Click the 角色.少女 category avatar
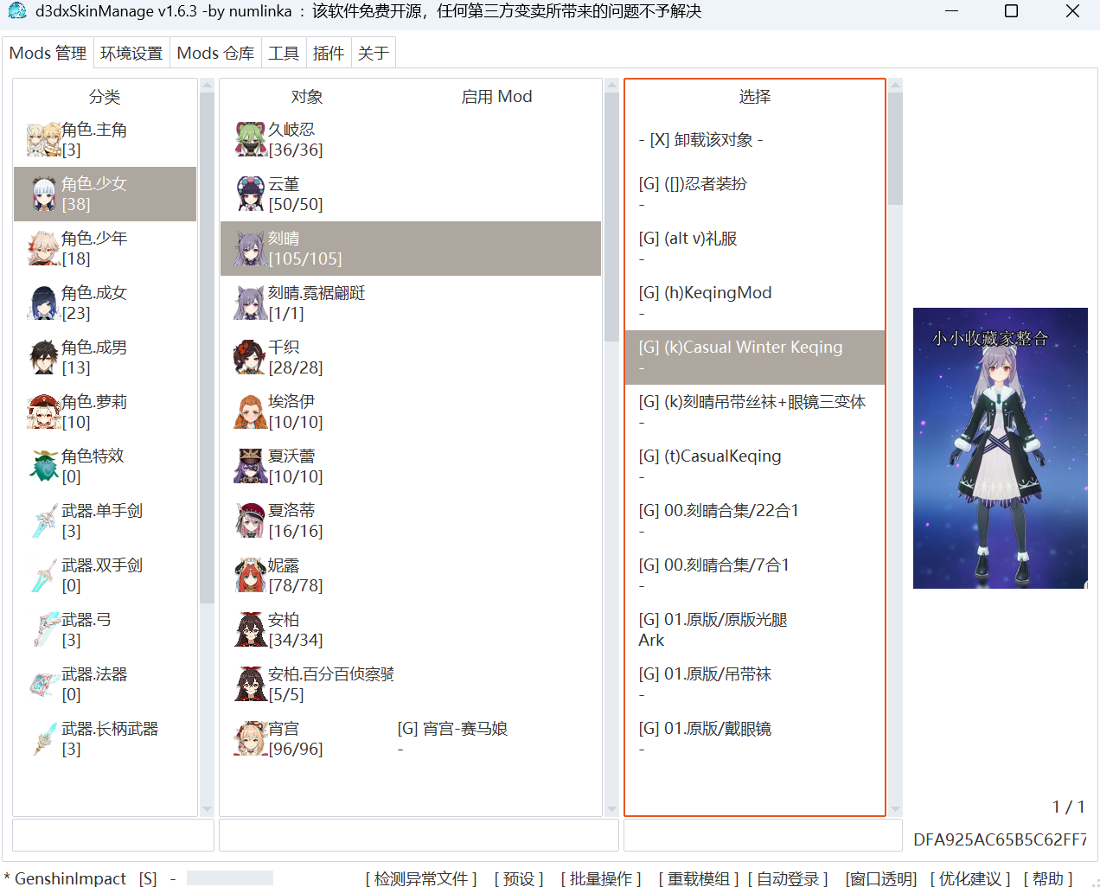The width and height of the screenshot is (1100, 887). (x=43, y=195)
